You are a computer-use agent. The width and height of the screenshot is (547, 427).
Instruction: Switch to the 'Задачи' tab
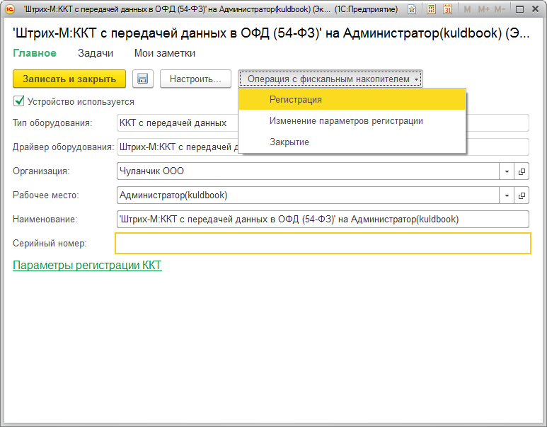95,53
